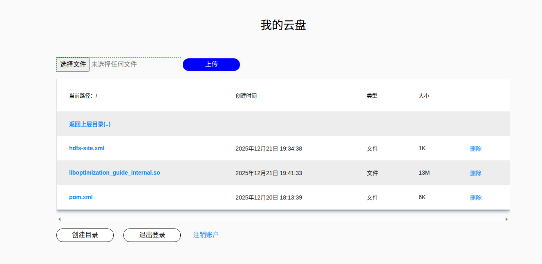
Task: Click the horizontal scrollbar right arrow
Action: 507,219
